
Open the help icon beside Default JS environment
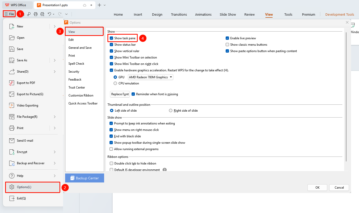(x=165, y=170)
